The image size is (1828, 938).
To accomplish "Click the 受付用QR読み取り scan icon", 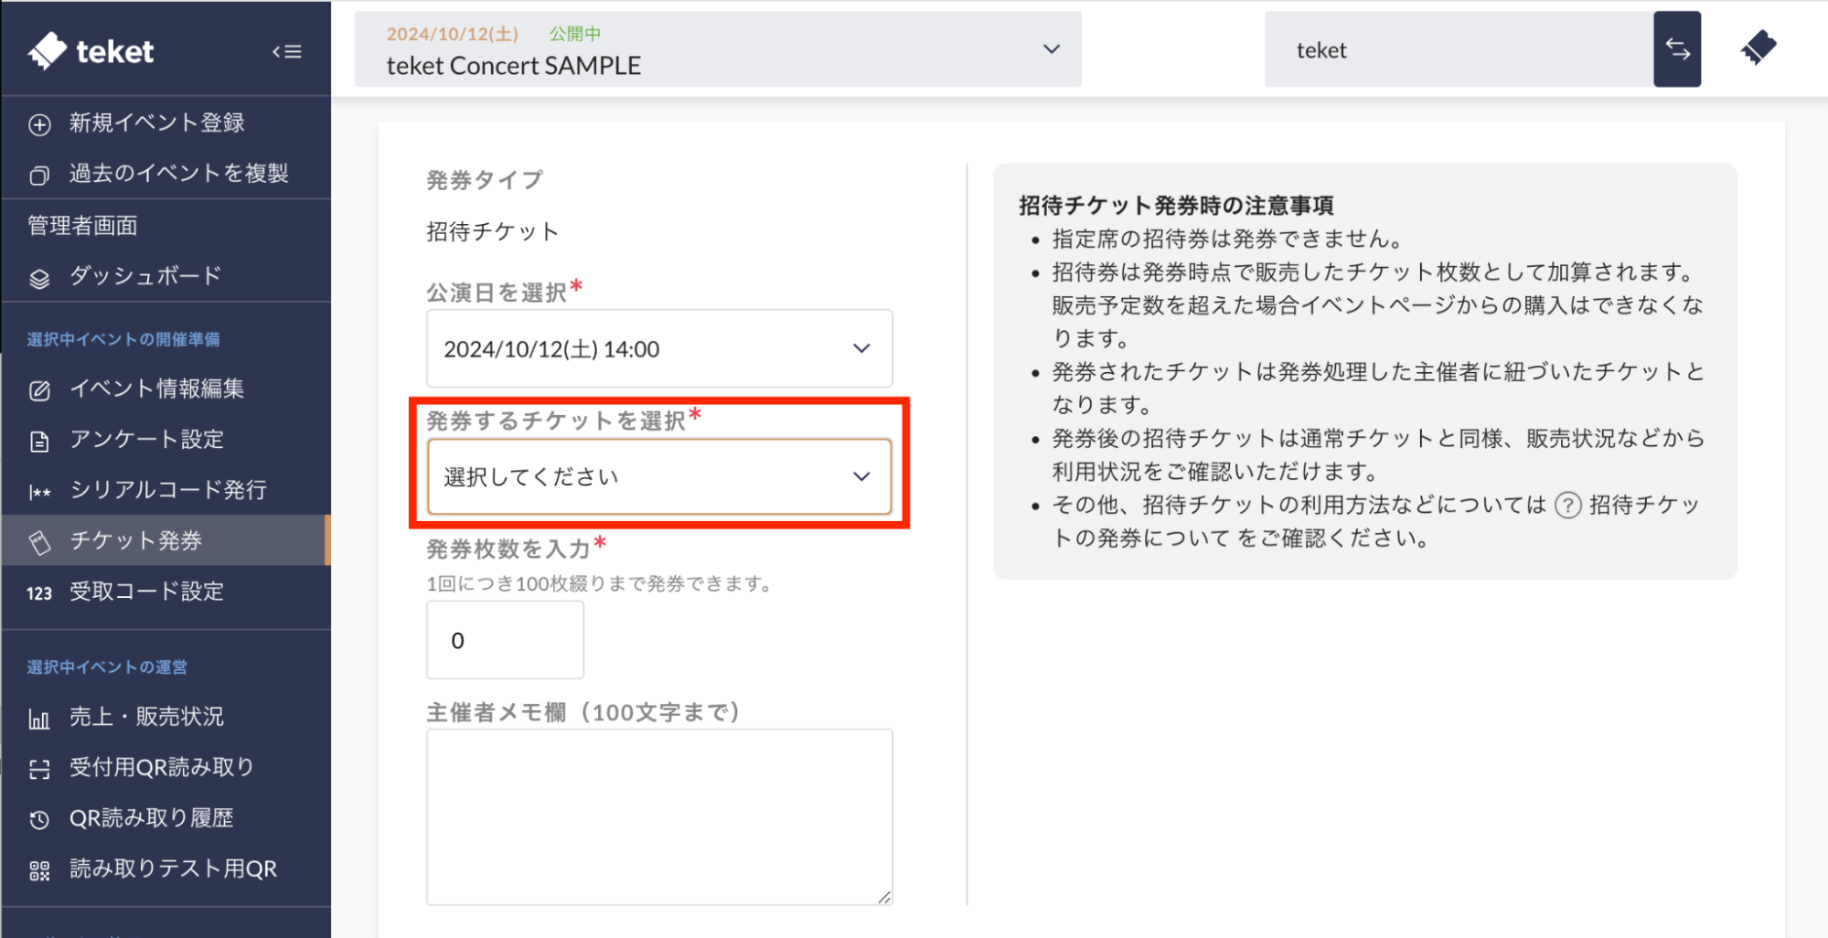I will [39, 769].
